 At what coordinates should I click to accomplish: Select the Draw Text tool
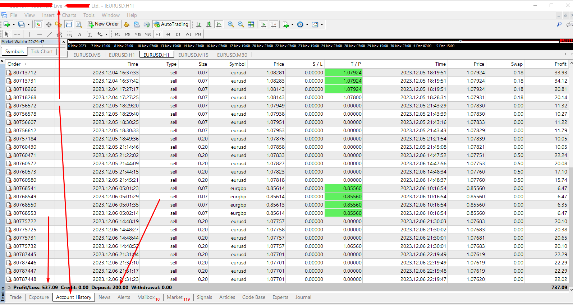79,34
